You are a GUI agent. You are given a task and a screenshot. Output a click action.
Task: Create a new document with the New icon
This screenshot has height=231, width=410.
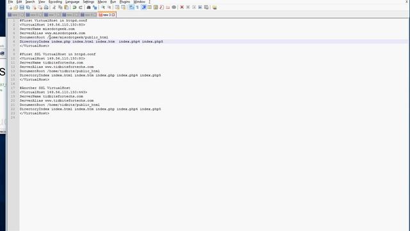(x=10, y=7)
